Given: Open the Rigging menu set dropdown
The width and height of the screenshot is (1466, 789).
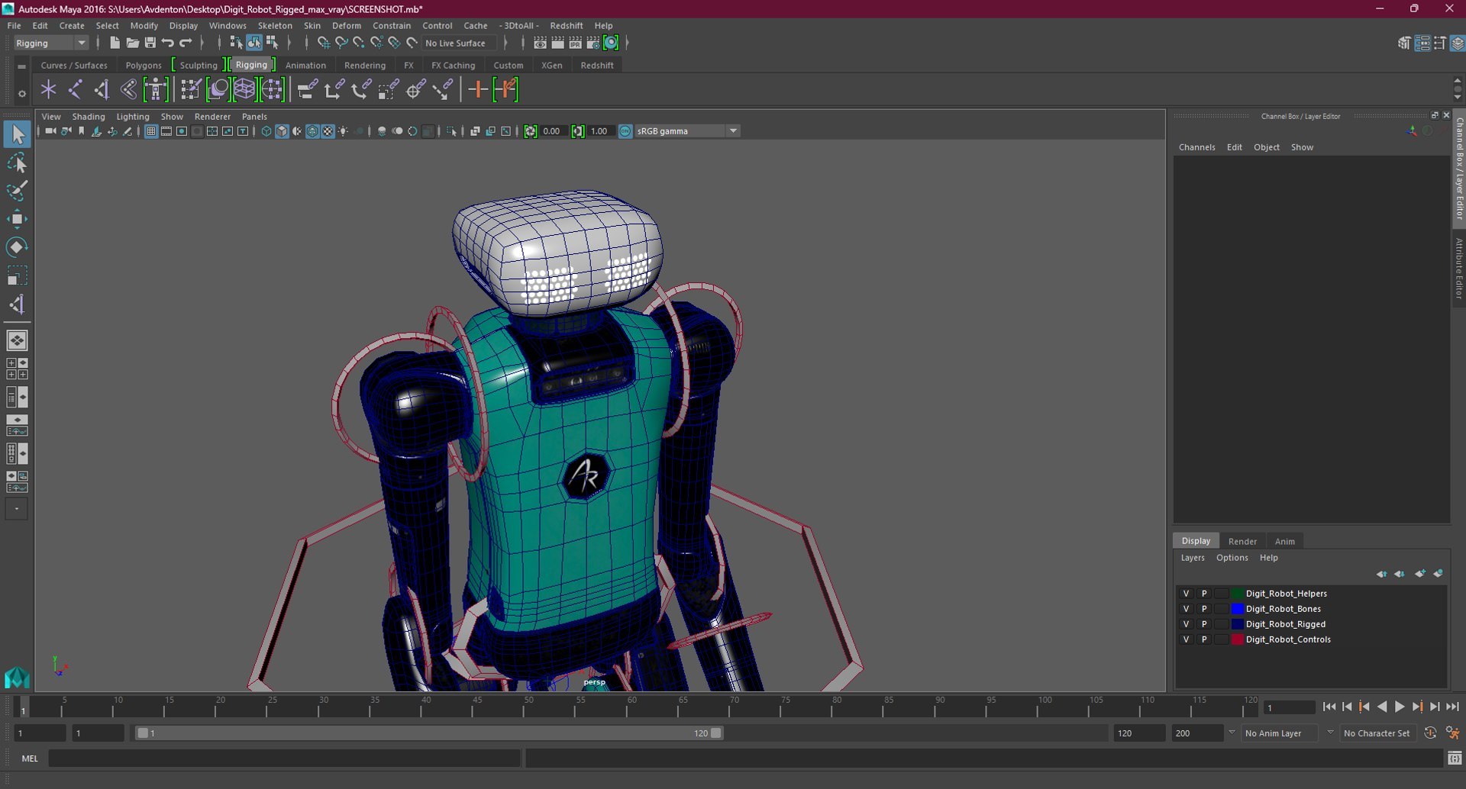Looking at the screenshot, I should [51, 43].
